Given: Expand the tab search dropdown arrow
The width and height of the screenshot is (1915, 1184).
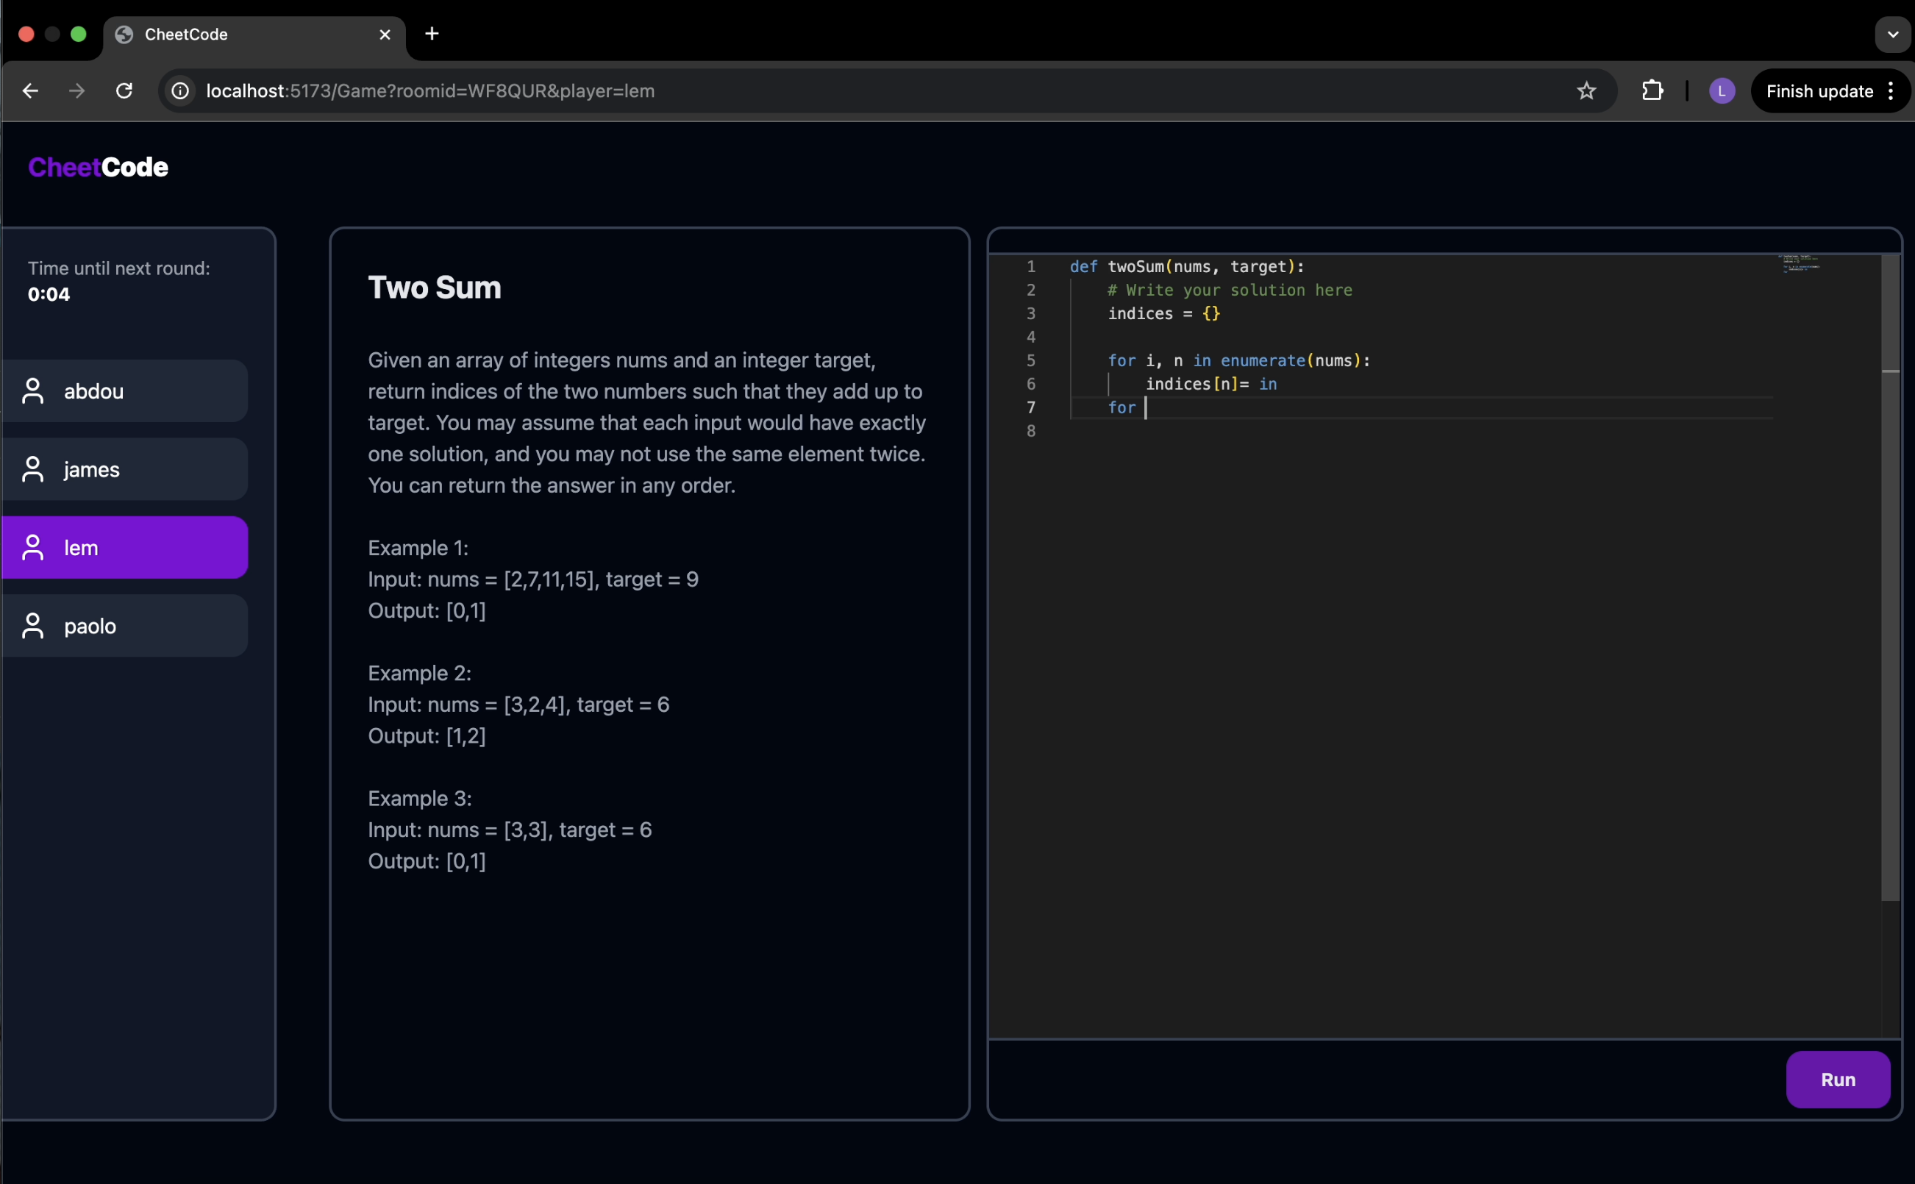Looking at the screenshot, I should (x=1892, y=35).
